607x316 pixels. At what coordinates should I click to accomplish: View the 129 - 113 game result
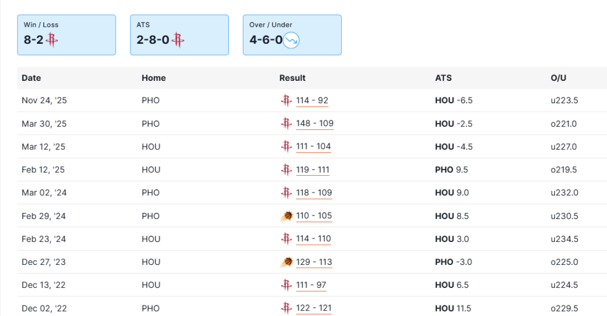coord(314,262)
